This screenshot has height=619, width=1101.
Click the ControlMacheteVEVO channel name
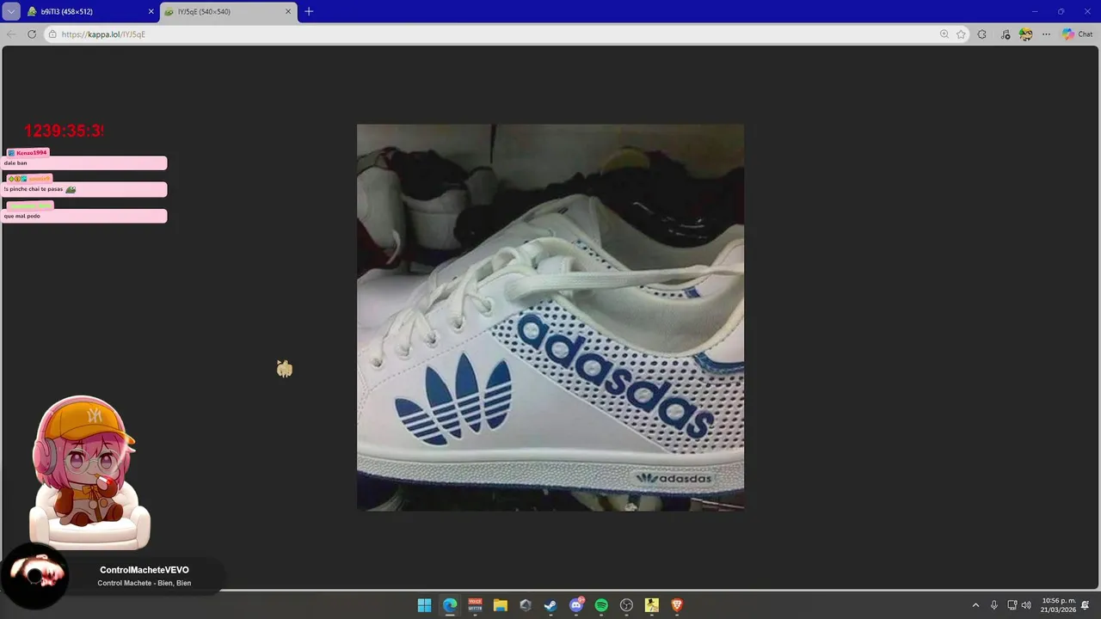(x=145, y=570)
